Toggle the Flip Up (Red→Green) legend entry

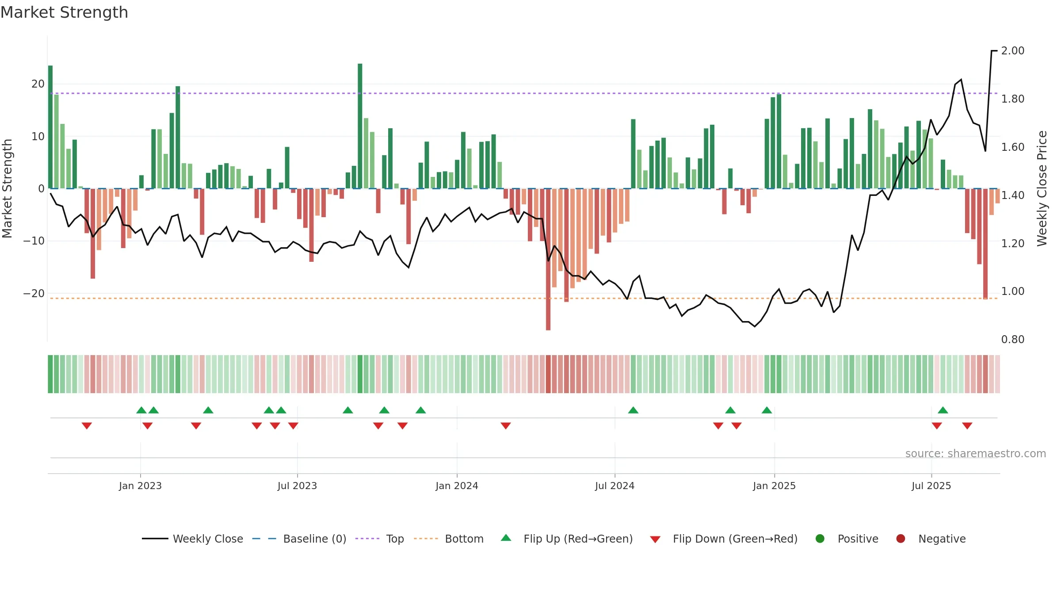[567, 539]
